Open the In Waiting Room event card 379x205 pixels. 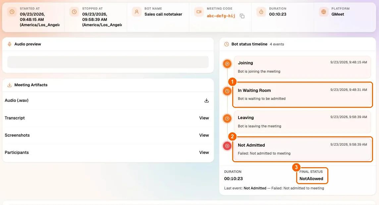[302, 95]
